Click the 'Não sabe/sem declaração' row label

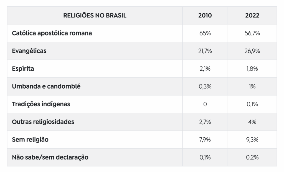(x=50, y=157)
